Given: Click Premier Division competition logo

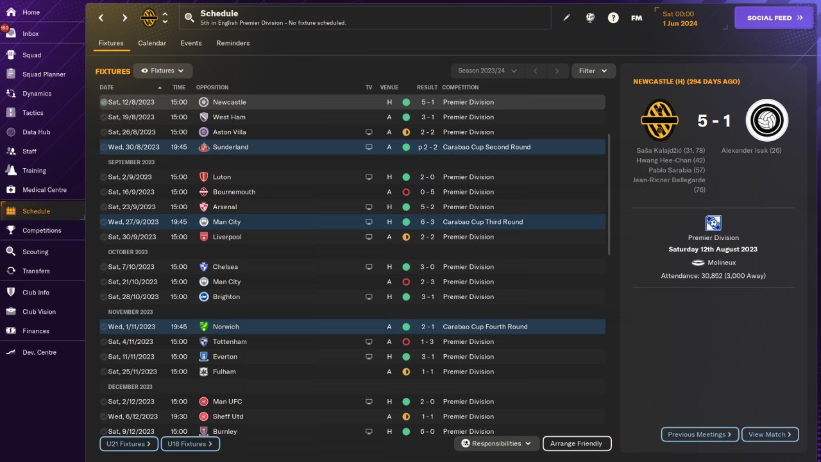Looking at the screenshot, I should pyautogui.click(x=713, y=223).
